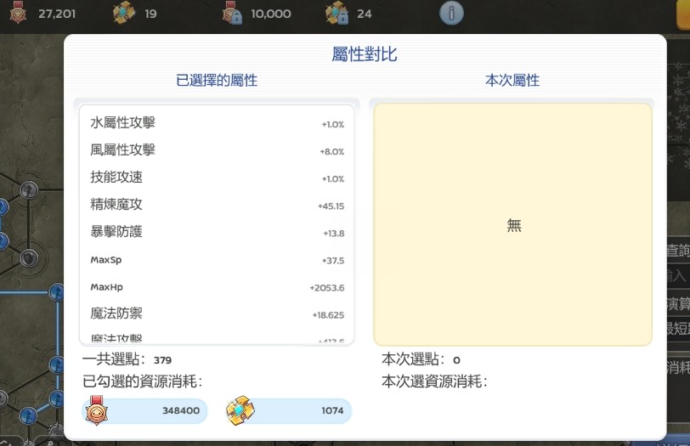Click the +45.15 value of 精煉魔攻
The image size is (690, 446).
coord(331,206)
